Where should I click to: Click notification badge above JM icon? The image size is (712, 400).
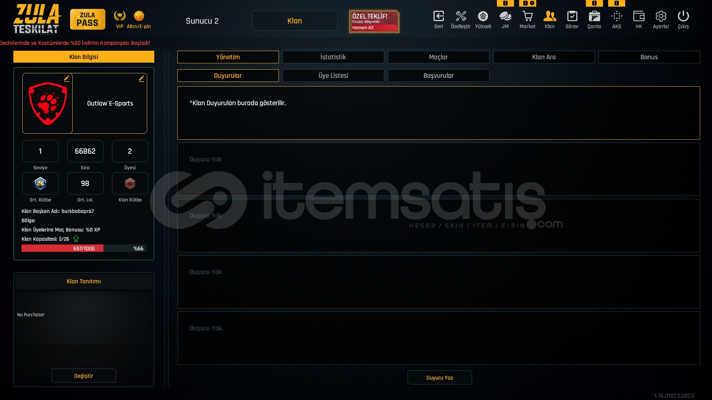point(505,3)
